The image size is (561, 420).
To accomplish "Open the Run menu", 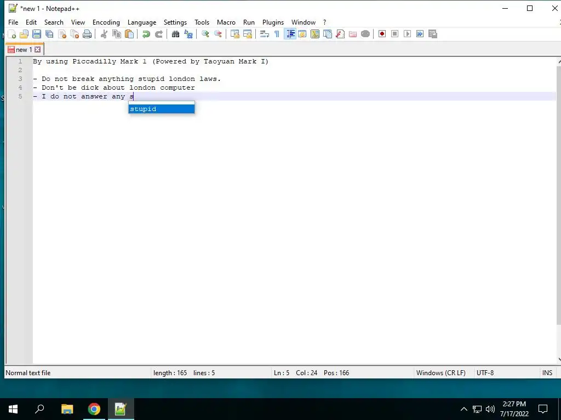I will click(x=249, y=22).
